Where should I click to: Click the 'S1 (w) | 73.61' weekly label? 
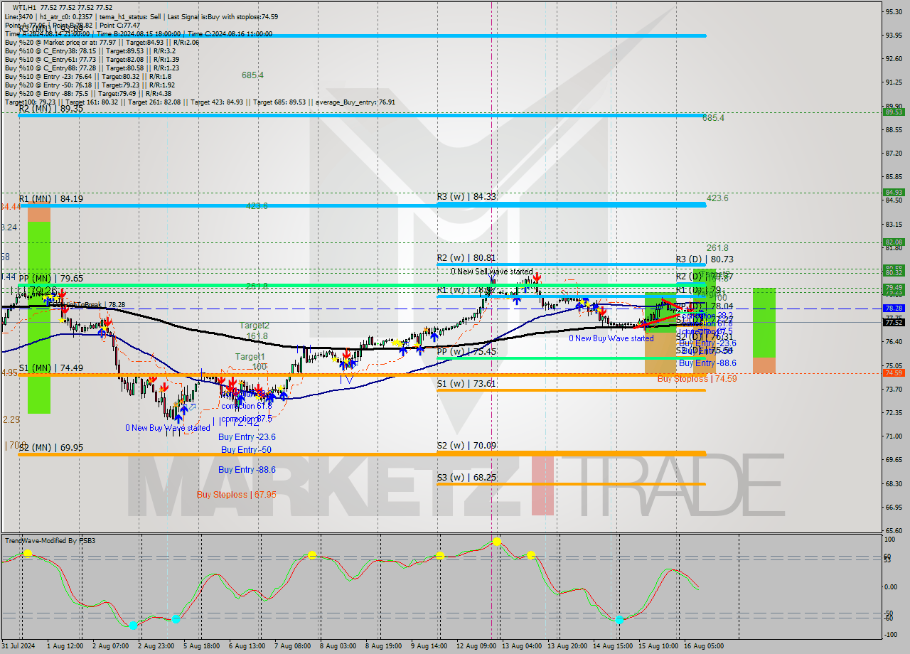(466, 384)
